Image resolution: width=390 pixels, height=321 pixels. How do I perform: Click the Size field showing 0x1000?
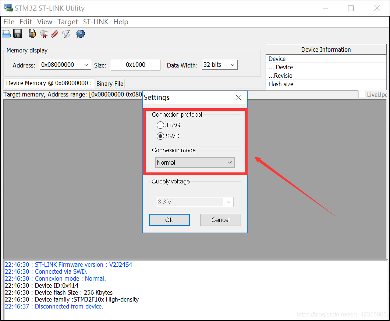tap(135, 65)
